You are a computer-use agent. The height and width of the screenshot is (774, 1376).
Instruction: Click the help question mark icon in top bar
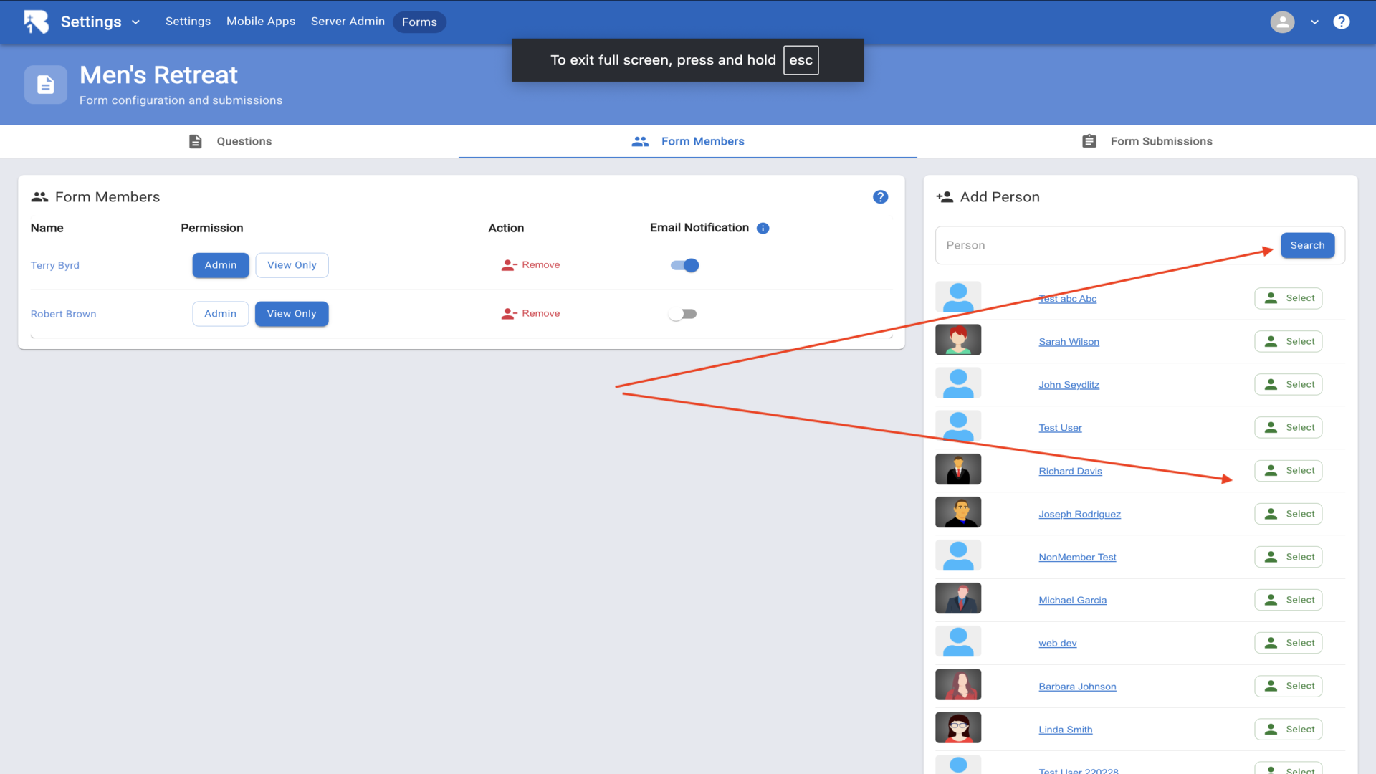click(1341, 21)
